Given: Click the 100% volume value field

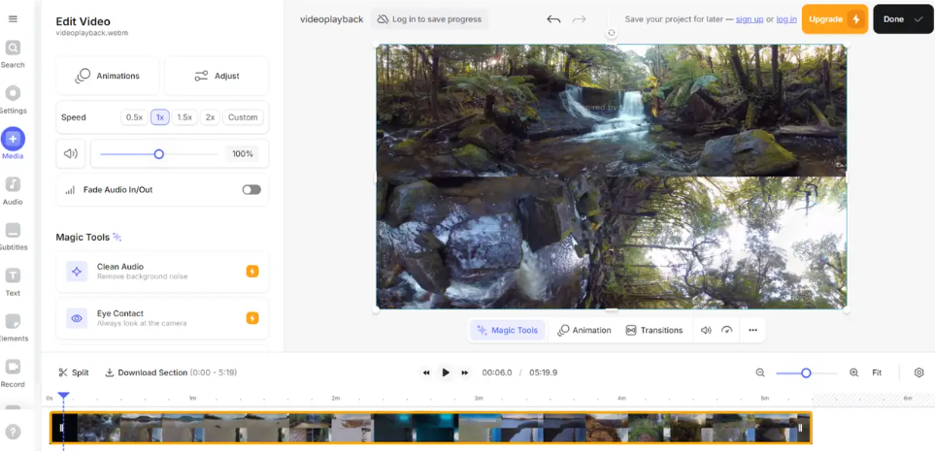Looking at the screenshot, I should 243,153.
